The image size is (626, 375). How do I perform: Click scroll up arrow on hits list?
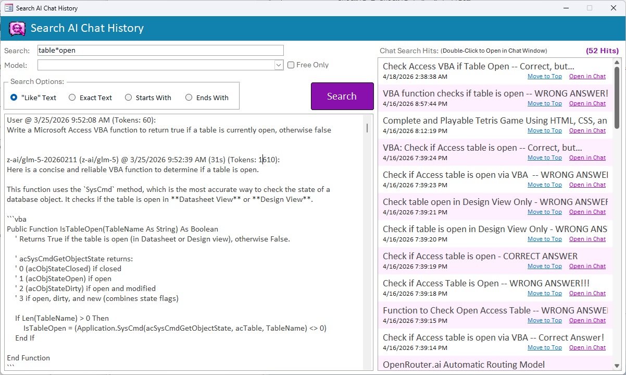[x=617, y=62]
